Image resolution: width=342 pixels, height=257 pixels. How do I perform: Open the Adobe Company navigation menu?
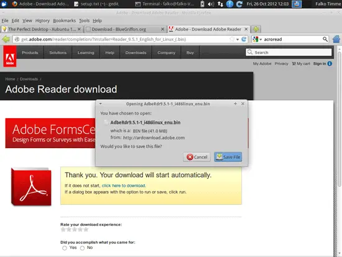167,52
